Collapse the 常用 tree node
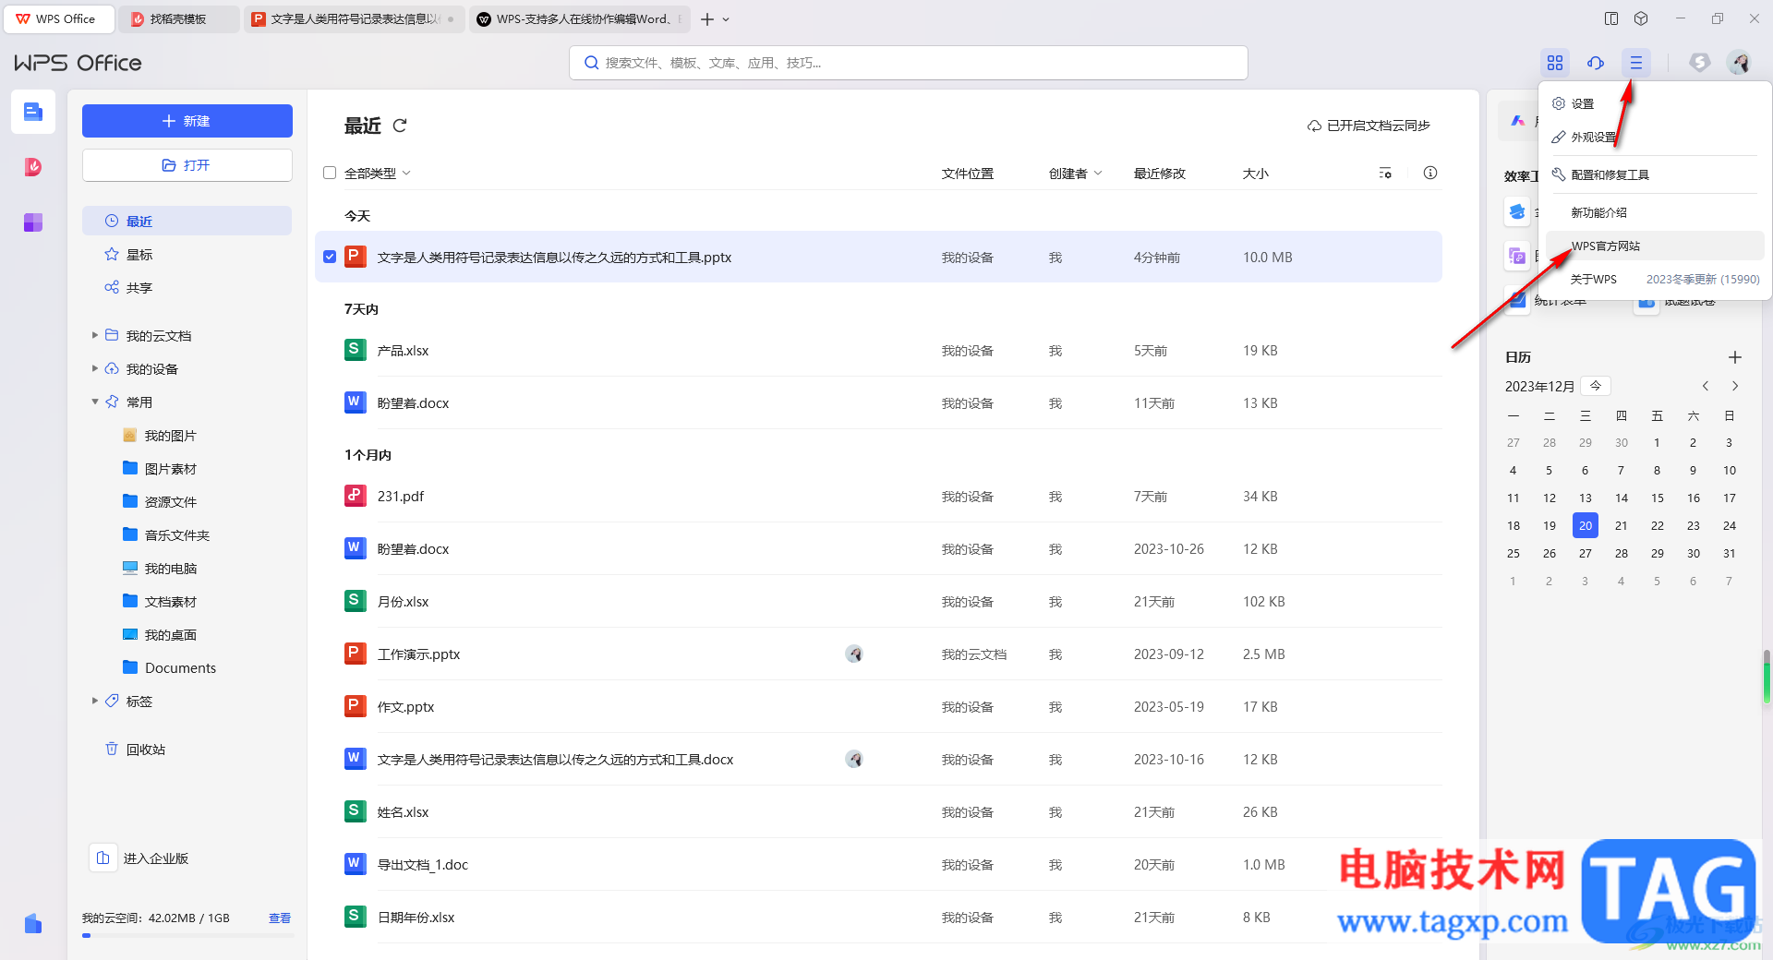The image size is (1773, 960). (94, 402)
